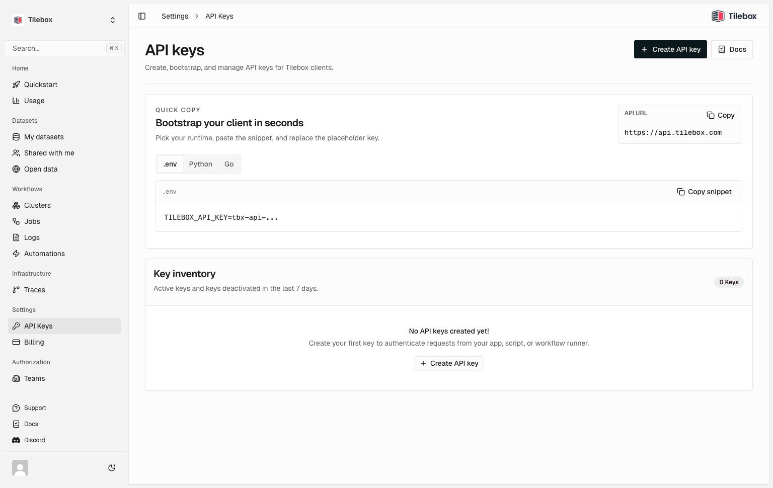Screen dimensions: 773x488
Task: Click the My datasets database icon
Action: coord(16,137)
